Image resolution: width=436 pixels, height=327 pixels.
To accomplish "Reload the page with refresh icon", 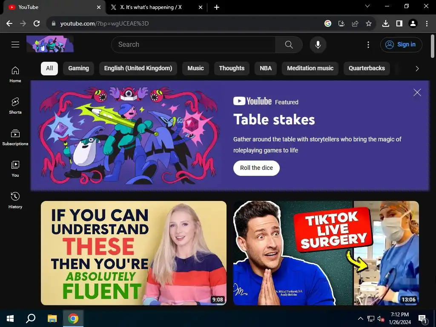I will [37, 23].
